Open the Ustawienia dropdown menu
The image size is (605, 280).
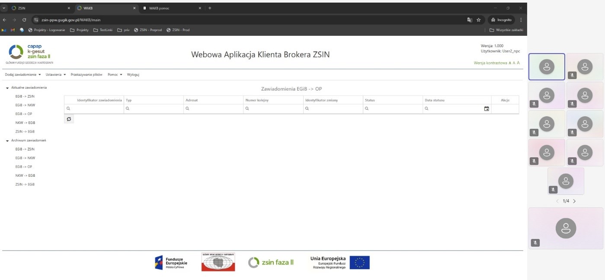pyautogui.click(x=55, y=74)
